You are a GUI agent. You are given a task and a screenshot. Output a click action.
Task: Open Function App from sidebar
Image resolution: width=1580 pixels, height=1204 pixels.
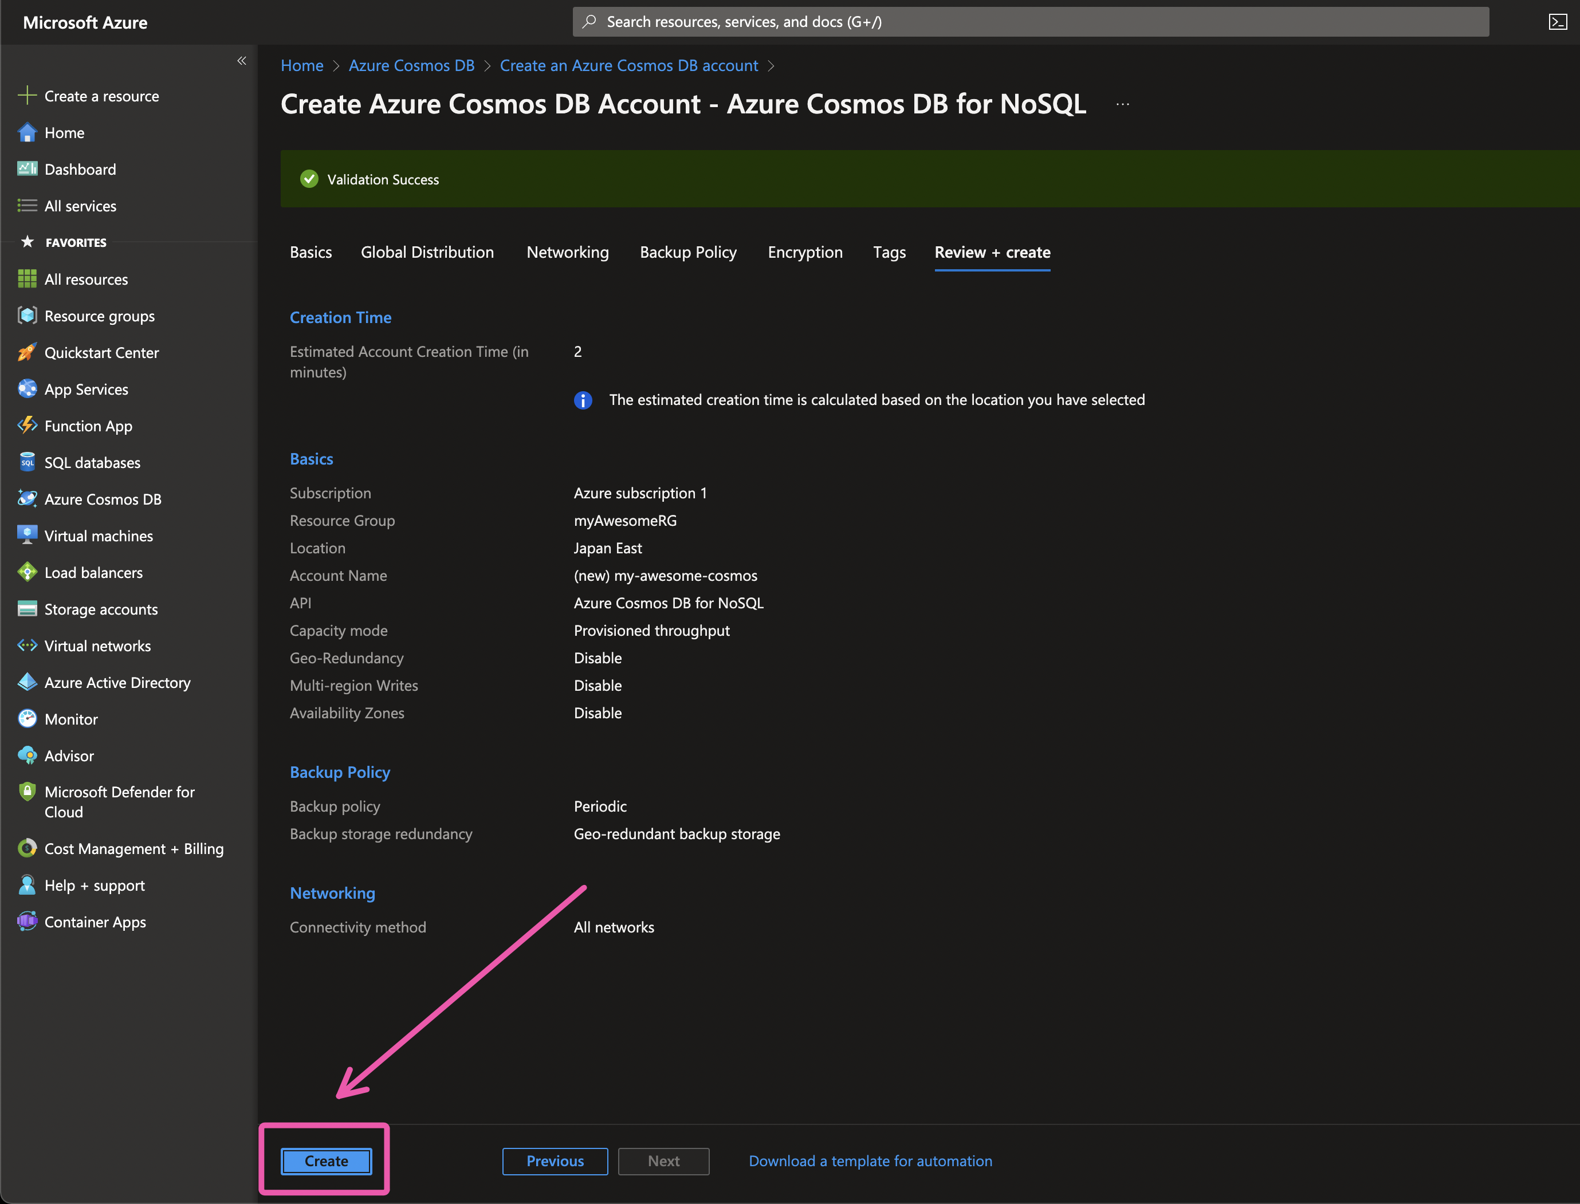[88, 426]
